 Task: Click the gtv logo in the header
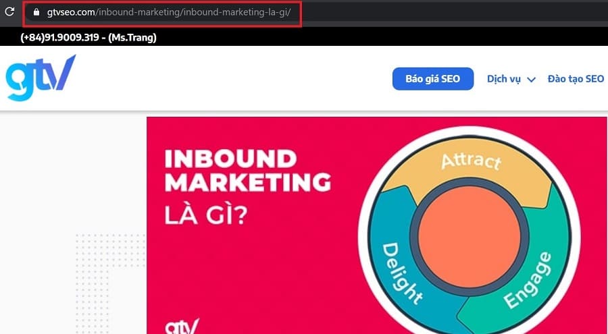pos(41,78)
